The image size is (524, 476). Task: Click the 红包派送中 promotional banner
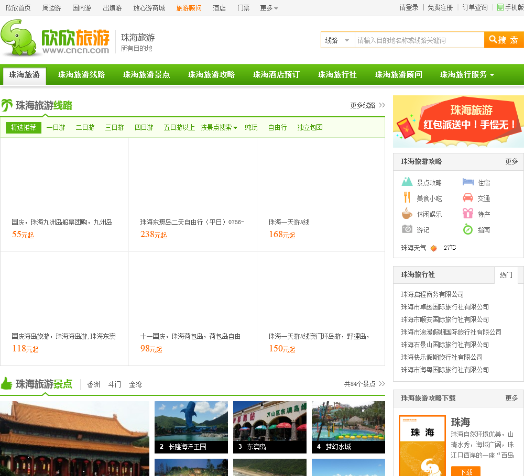458,121
